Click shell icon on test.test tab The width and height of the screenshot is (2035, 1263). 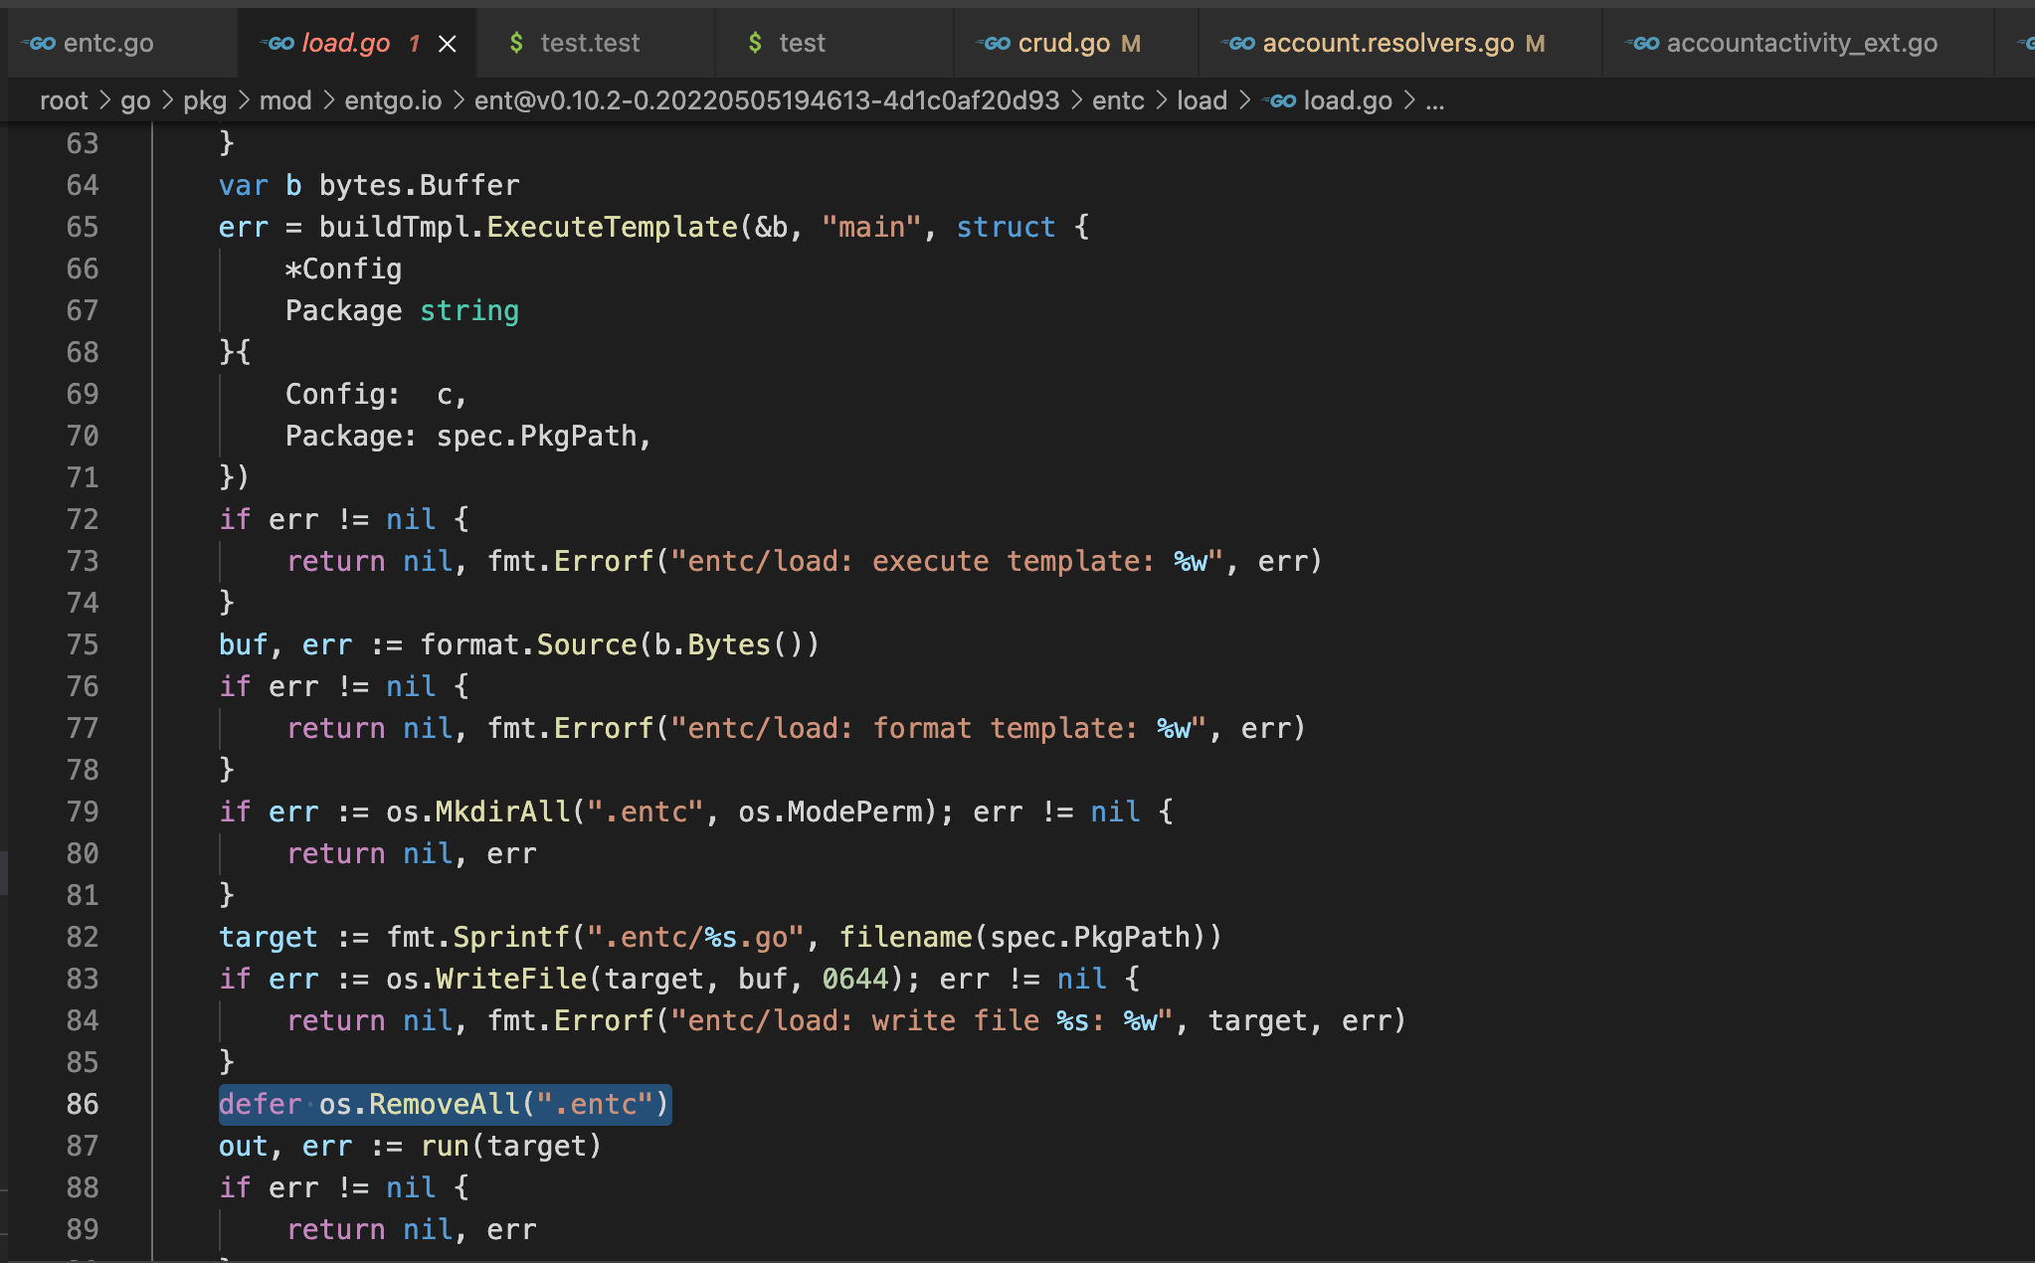pos(516,43)
